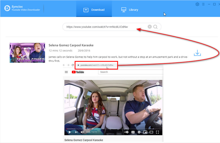Screen dimensions: 220x143
Task: Toggle closed captions in the player
Action: point(133,132)
